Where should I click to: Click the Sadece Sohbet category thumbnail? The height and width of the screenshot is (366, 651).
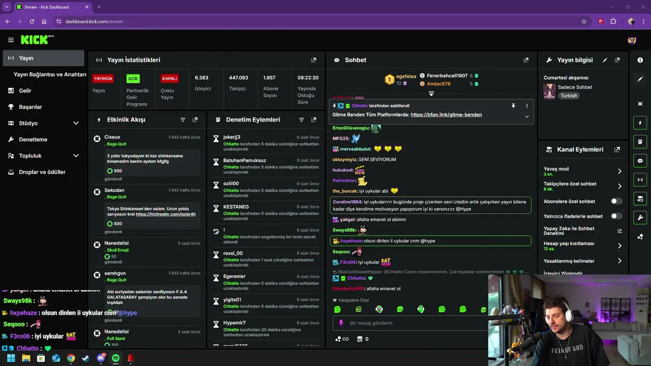click(549, 91)
